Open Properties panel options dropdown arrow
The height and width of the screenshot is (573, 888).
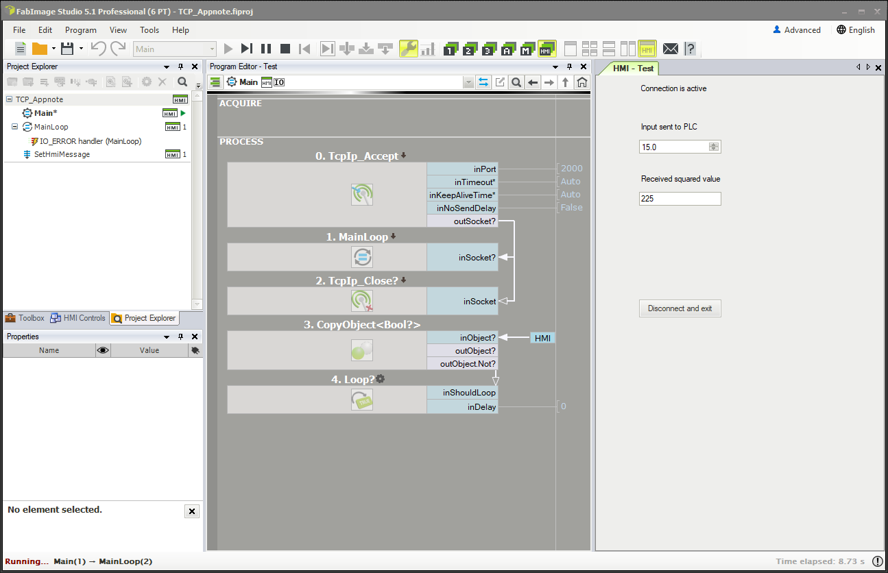(x=167, y=337)
